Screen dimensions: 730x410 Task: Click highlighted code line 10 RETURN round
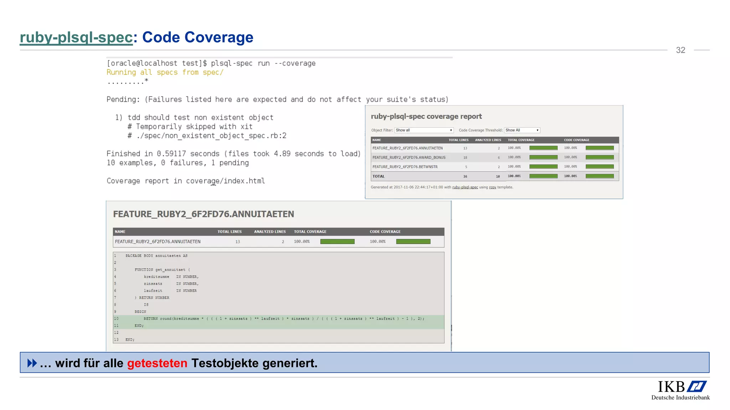click(x=279, y=319)
